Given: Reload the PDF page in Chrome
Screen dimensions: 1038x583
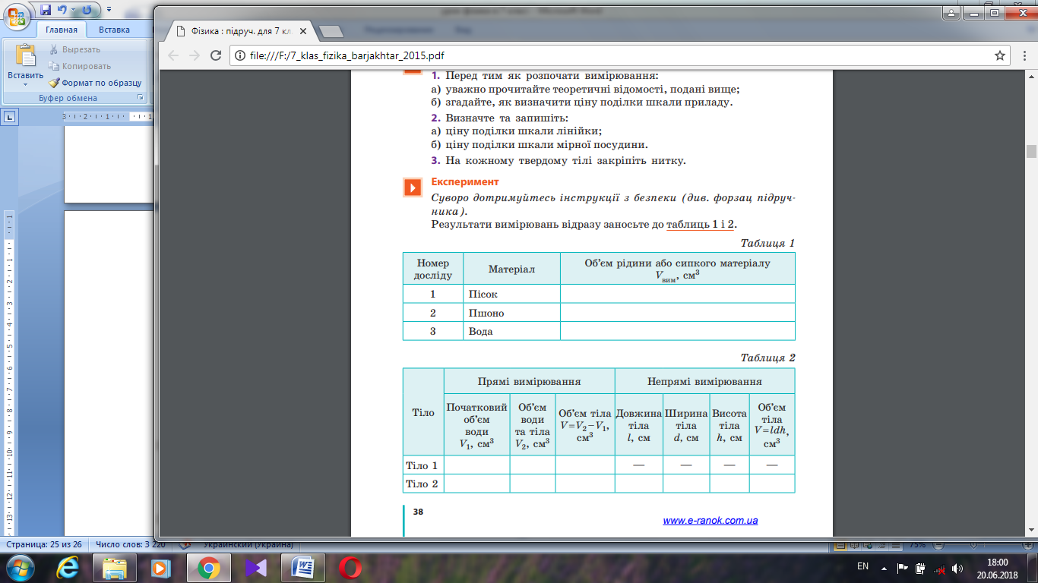Looking at the screenshot, I should point(216,55).
